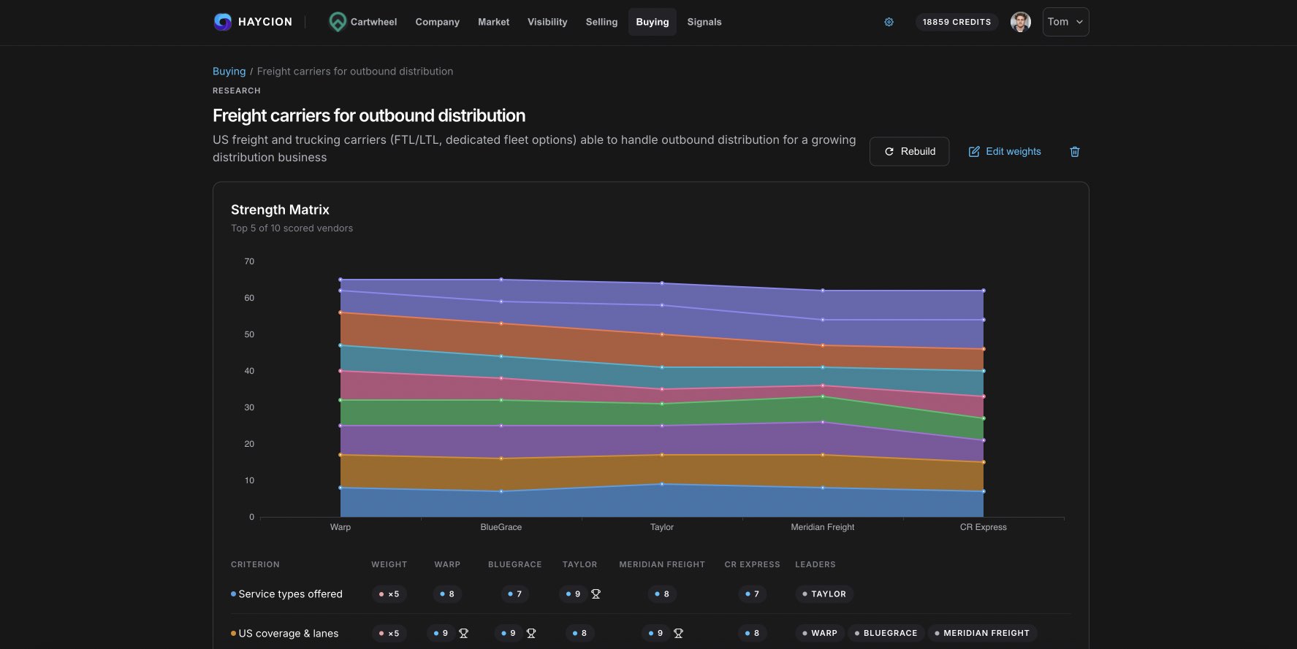This screenshot has width=1297, height=649.
Task: Click the refresh icon on Rebuild
Action: pos(889,152)
